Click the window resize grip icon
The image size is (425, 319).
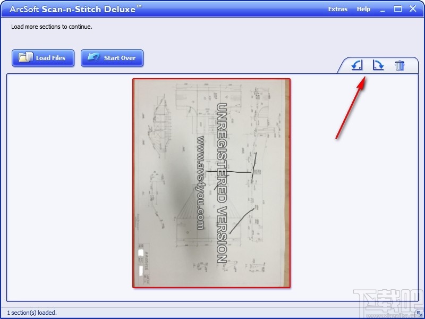click(419, 314)
